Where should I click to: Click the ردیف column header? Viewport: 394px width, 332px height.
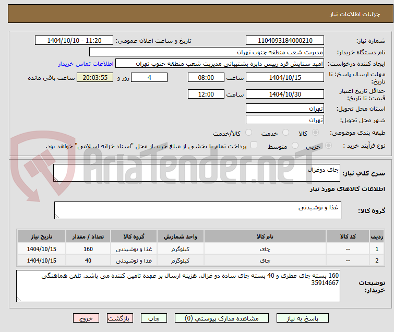[377, 236]
